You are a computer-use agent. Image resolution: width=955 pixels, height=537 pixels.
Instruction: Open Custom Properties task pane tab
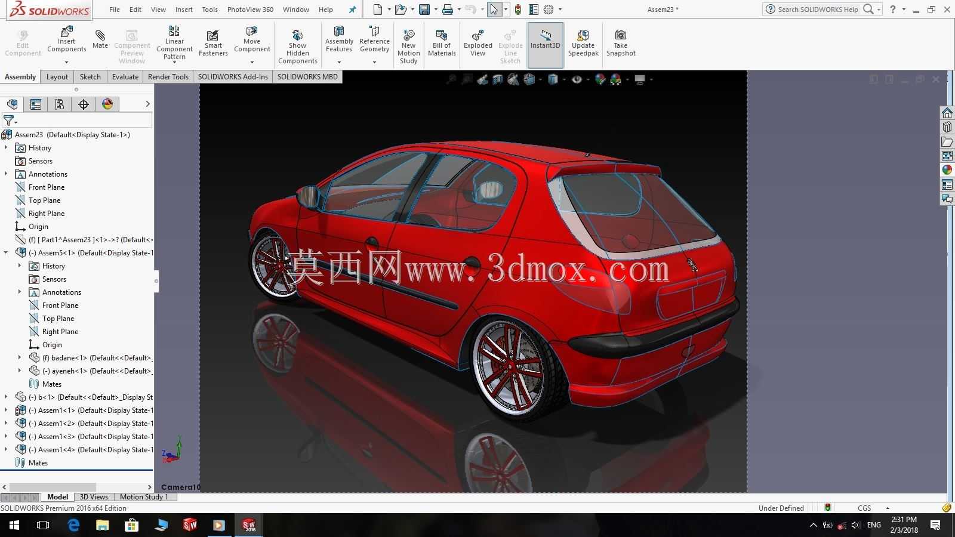[x=947, y=184]
